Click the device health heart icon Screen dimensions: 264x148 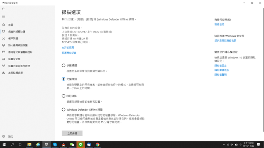click(x=4, y=66)
